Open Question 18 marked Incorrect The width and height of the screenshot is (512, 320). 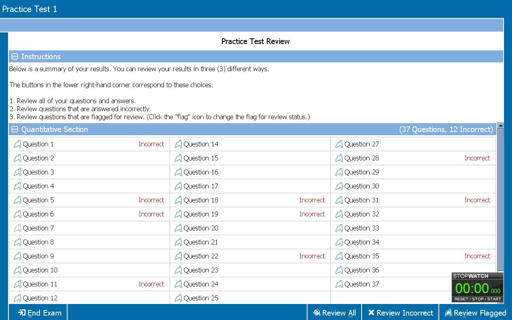(201, 200)
